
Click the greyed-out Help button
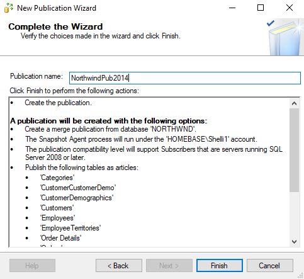tap(32, 266)
